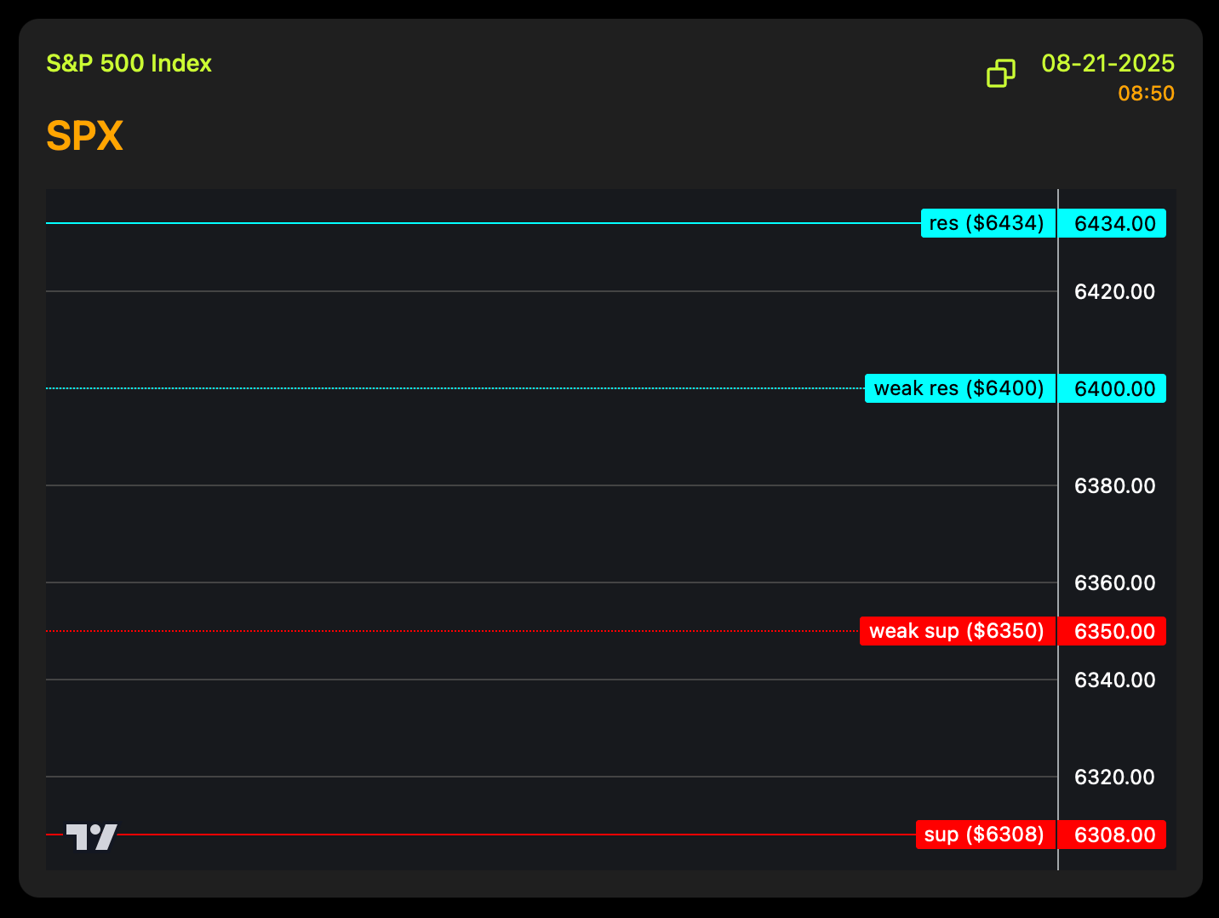Select the weak sup ($6350) label
This screenshot has width=1219, height=918.
pos(958,631)
